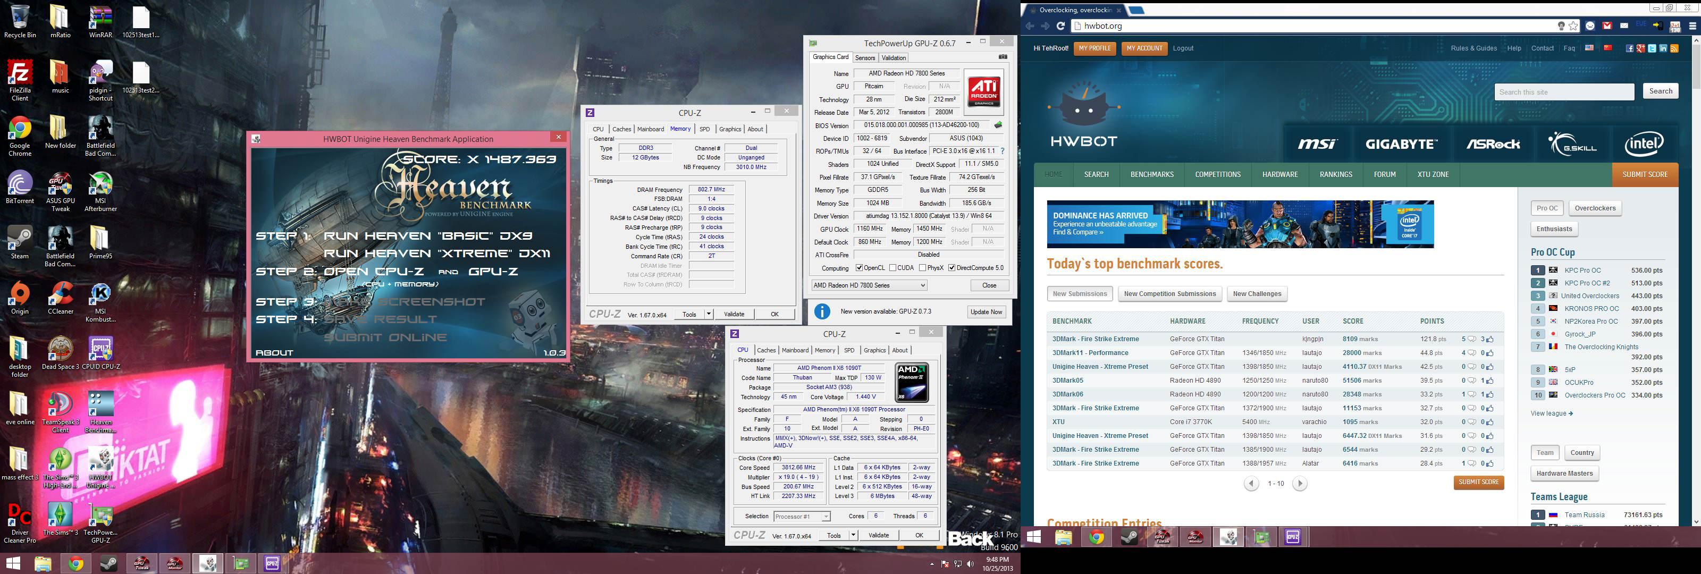The height and width of the screenshot is (574, 1701).
Task: Click SUBMIT ONLINE in Heaven benchmark app
Action: click(x=385, y=337)
